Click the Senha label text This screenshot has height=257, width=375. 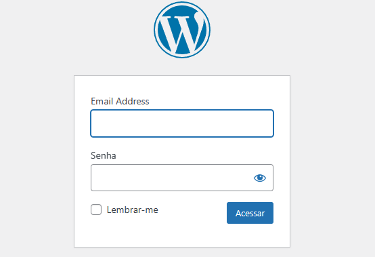tap(104, 156)
